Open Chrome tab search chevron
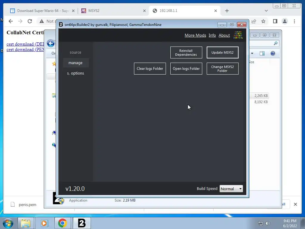 (x=266, y=11)
